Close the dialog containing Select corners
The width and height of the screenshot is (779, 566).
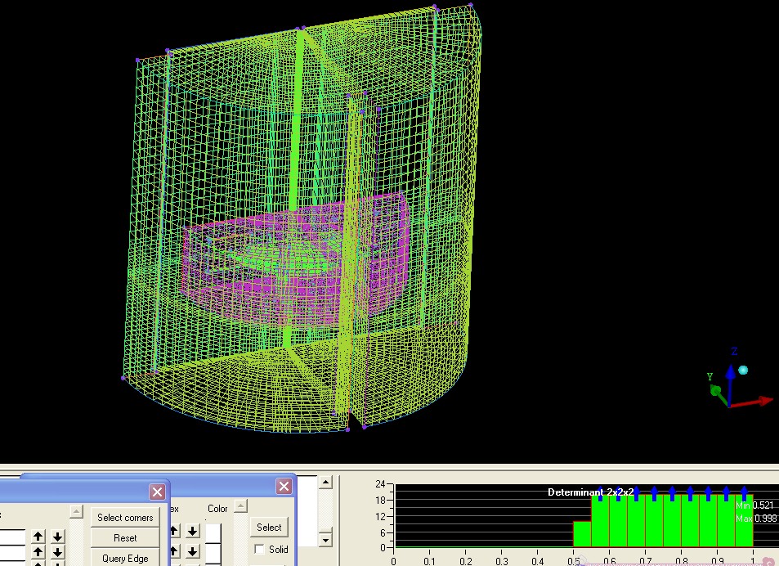coord(157,492)
